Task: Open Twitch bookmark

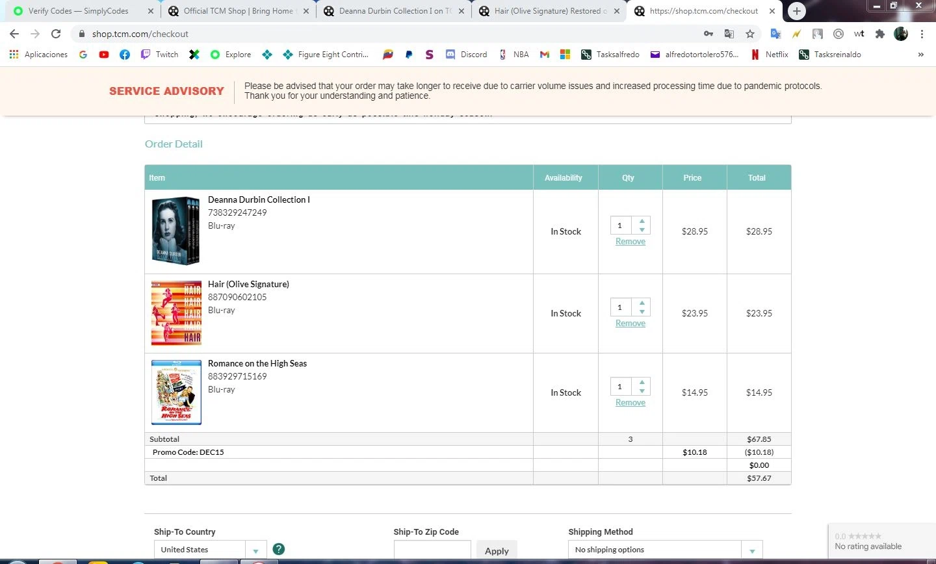Action: [160, 55]
